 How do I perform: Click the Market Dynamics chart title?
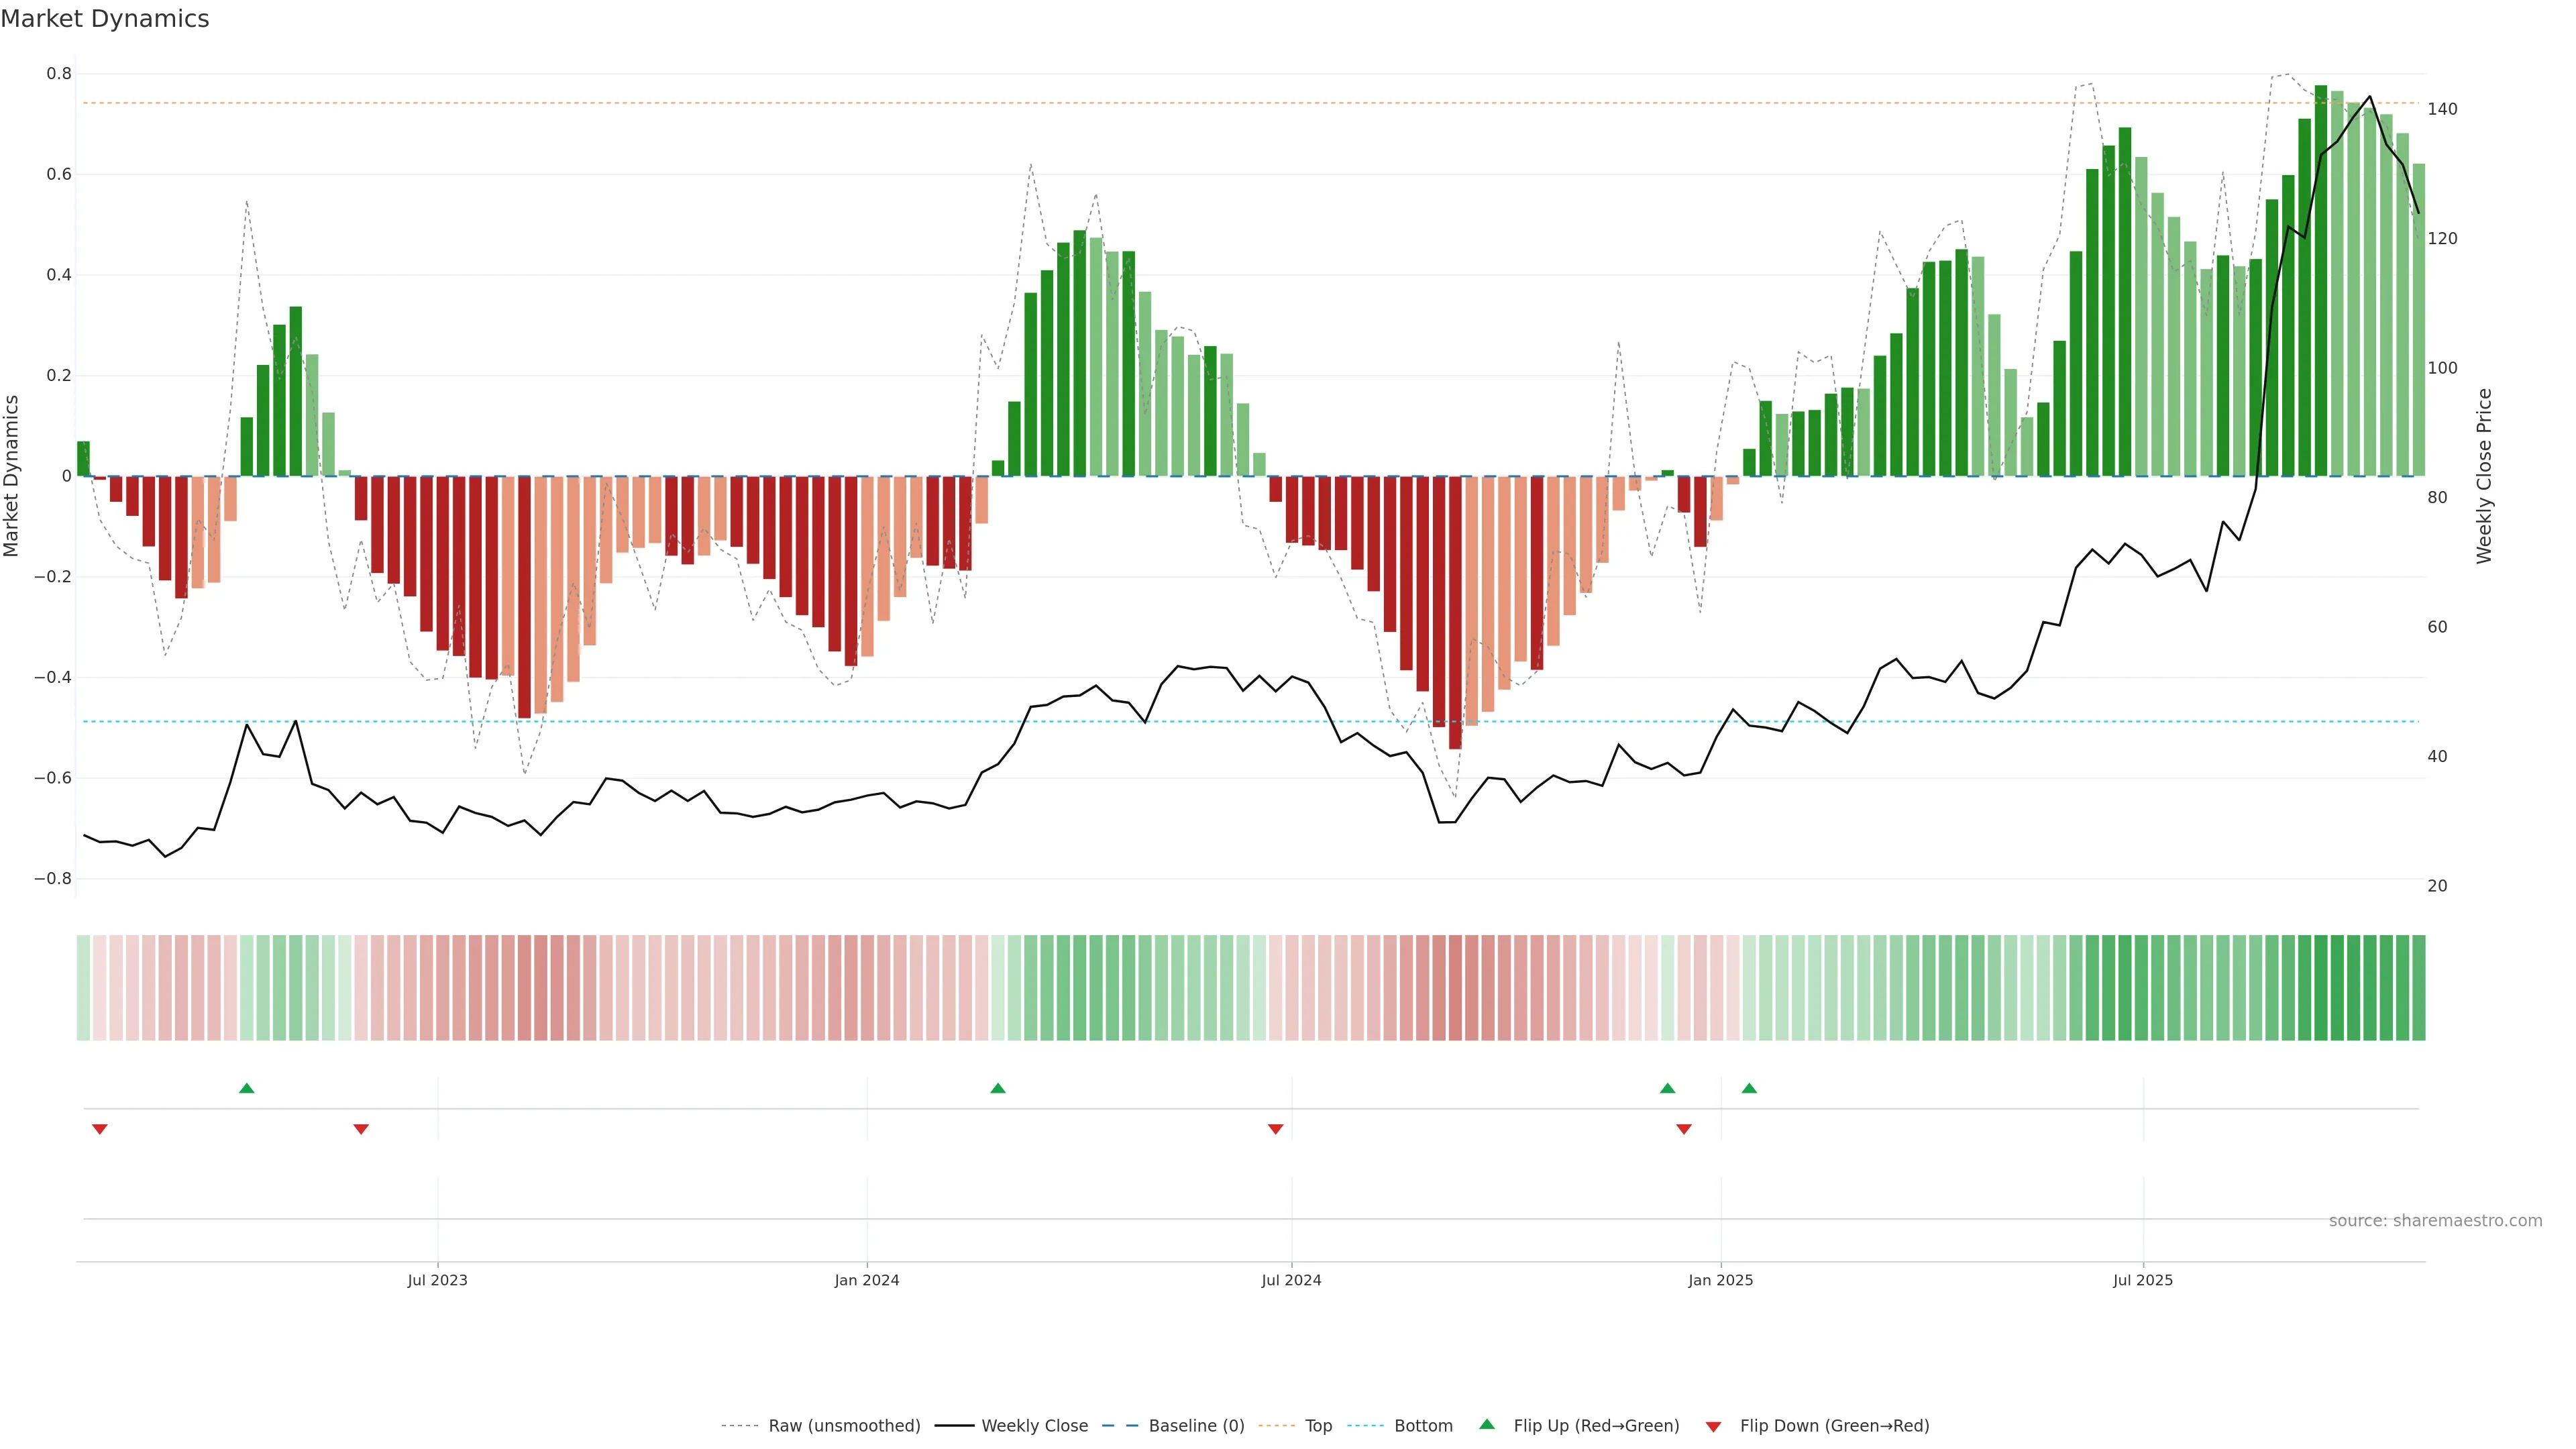point(105,19)
